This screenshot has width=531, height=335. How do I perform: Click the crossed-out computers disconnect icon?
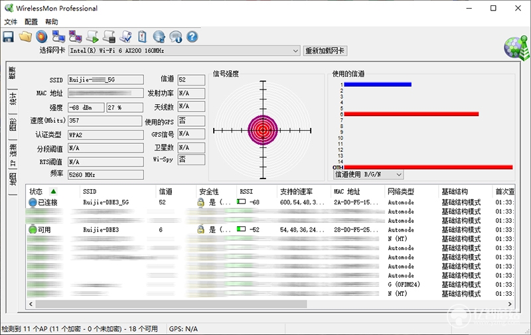click(x=76, y=36)
